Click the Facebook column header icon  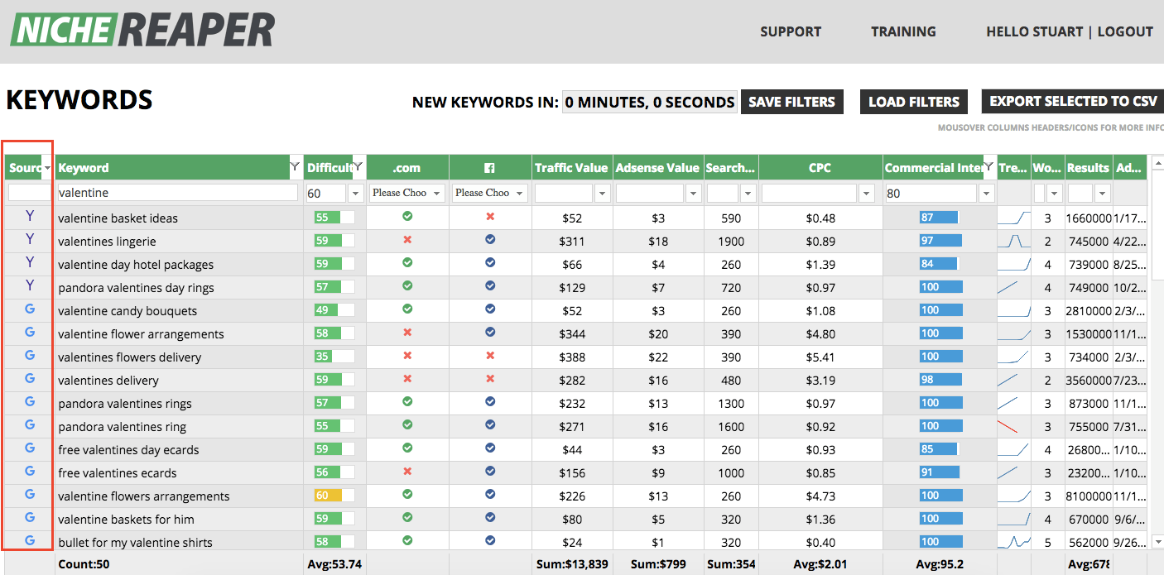[490, 168]
